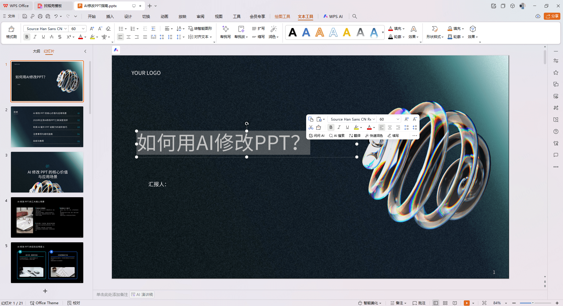Click the 续写 continue writing icon

point(394,136)
